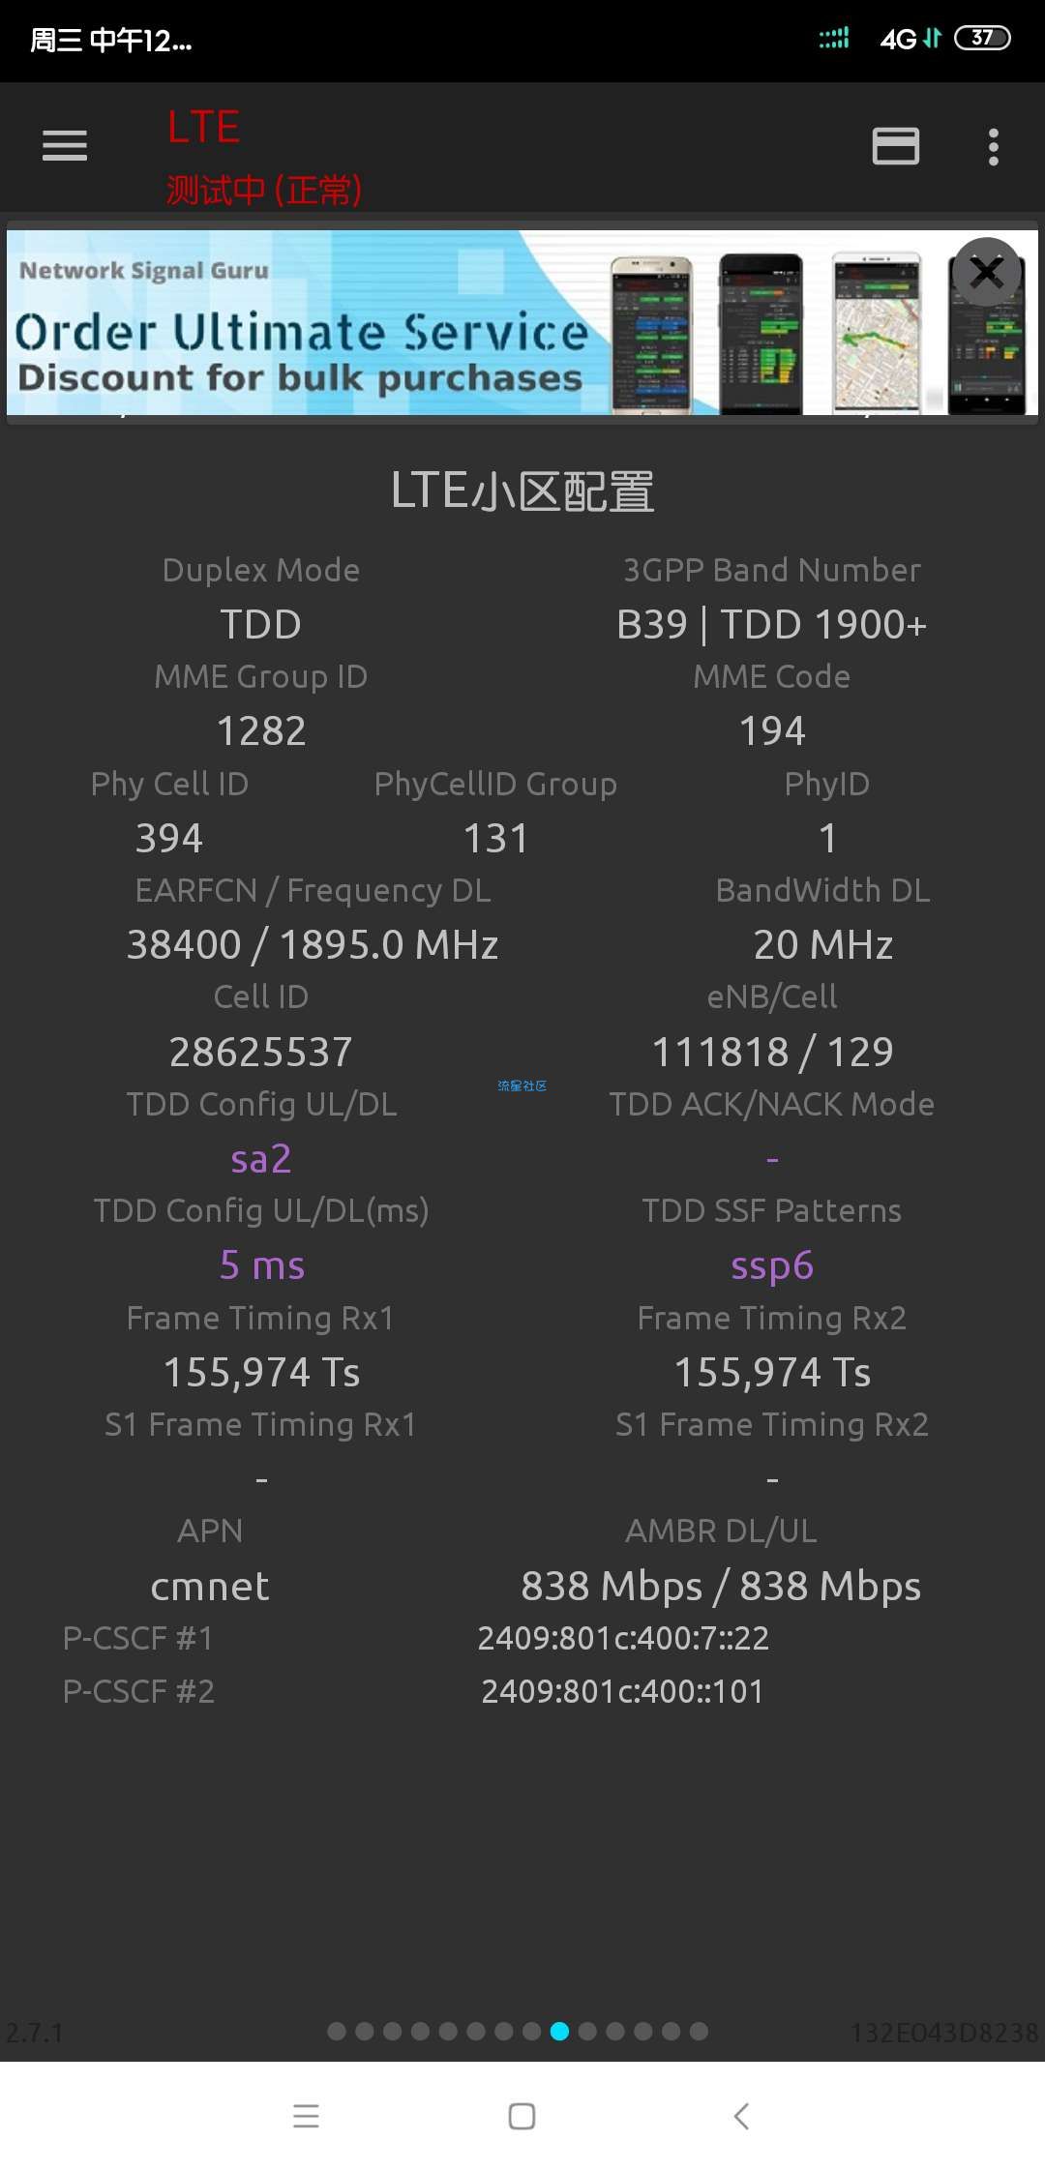Select the highlighted ninth page indicator dot
The image size is (1045, 2171).
tap(559, 2031)
